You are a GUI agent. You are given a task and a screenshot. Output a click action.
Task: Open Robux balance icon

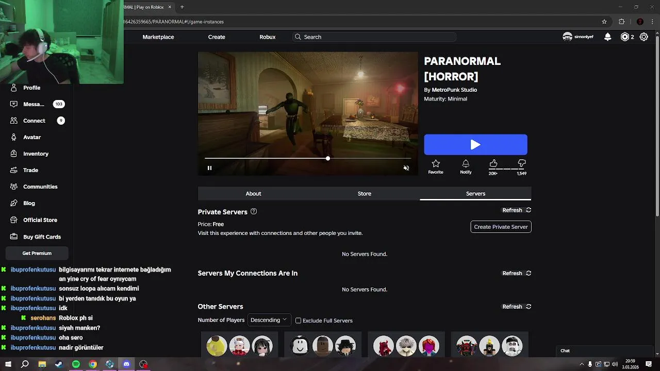click(x=625, y=37)
